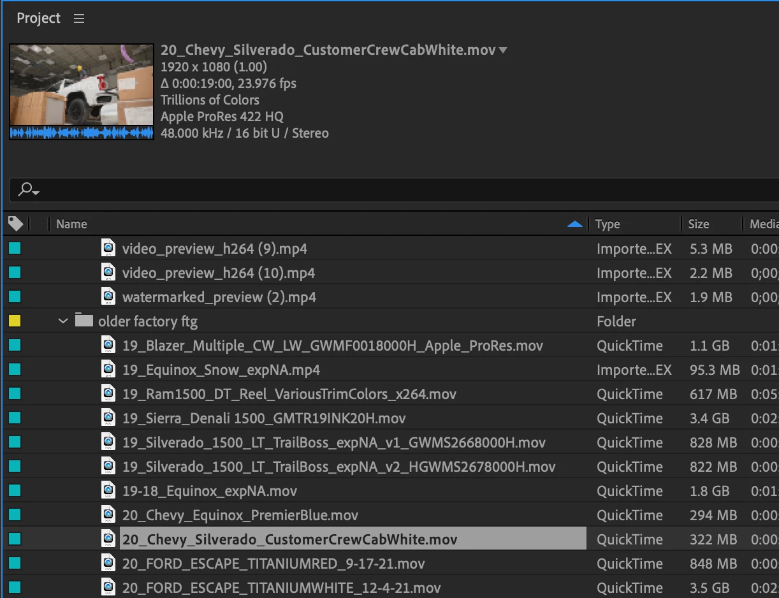Select 19_Blazer_Multiple_CW_LW Apple ProRes file
The image size is (779, 598).
click(x=333, y=346)
